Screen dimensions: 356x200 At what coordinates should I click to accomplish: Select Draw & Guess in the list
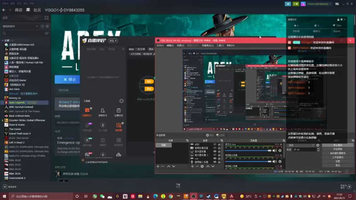tap(17, 125)
